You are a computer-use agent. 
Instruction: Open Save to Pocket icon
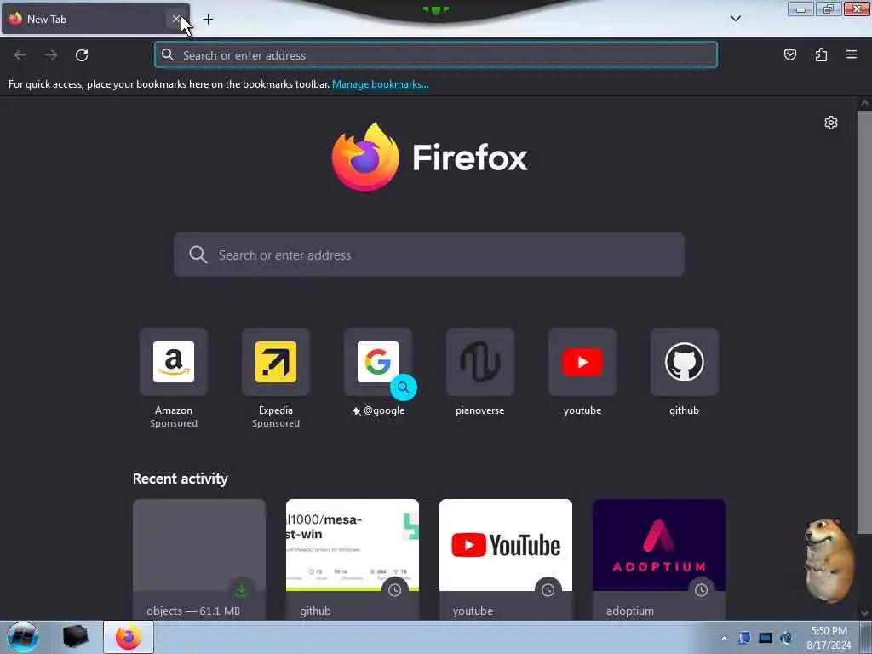point(789,55)
